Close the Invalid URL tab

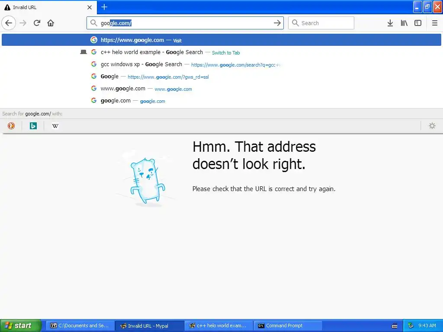tap(90, 7)
